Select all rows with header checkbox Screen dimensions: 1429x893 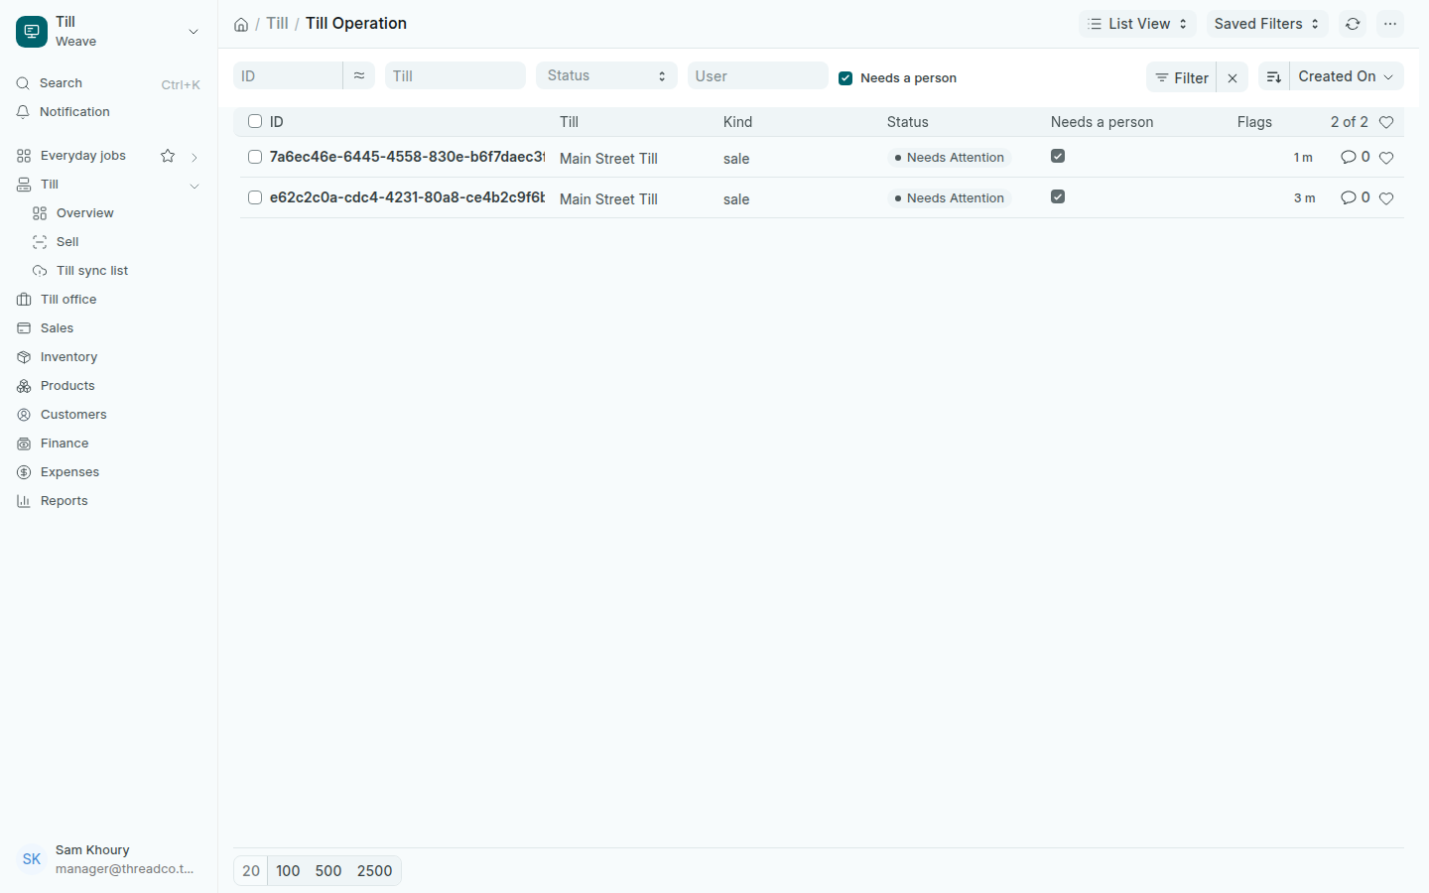[255, 121]
